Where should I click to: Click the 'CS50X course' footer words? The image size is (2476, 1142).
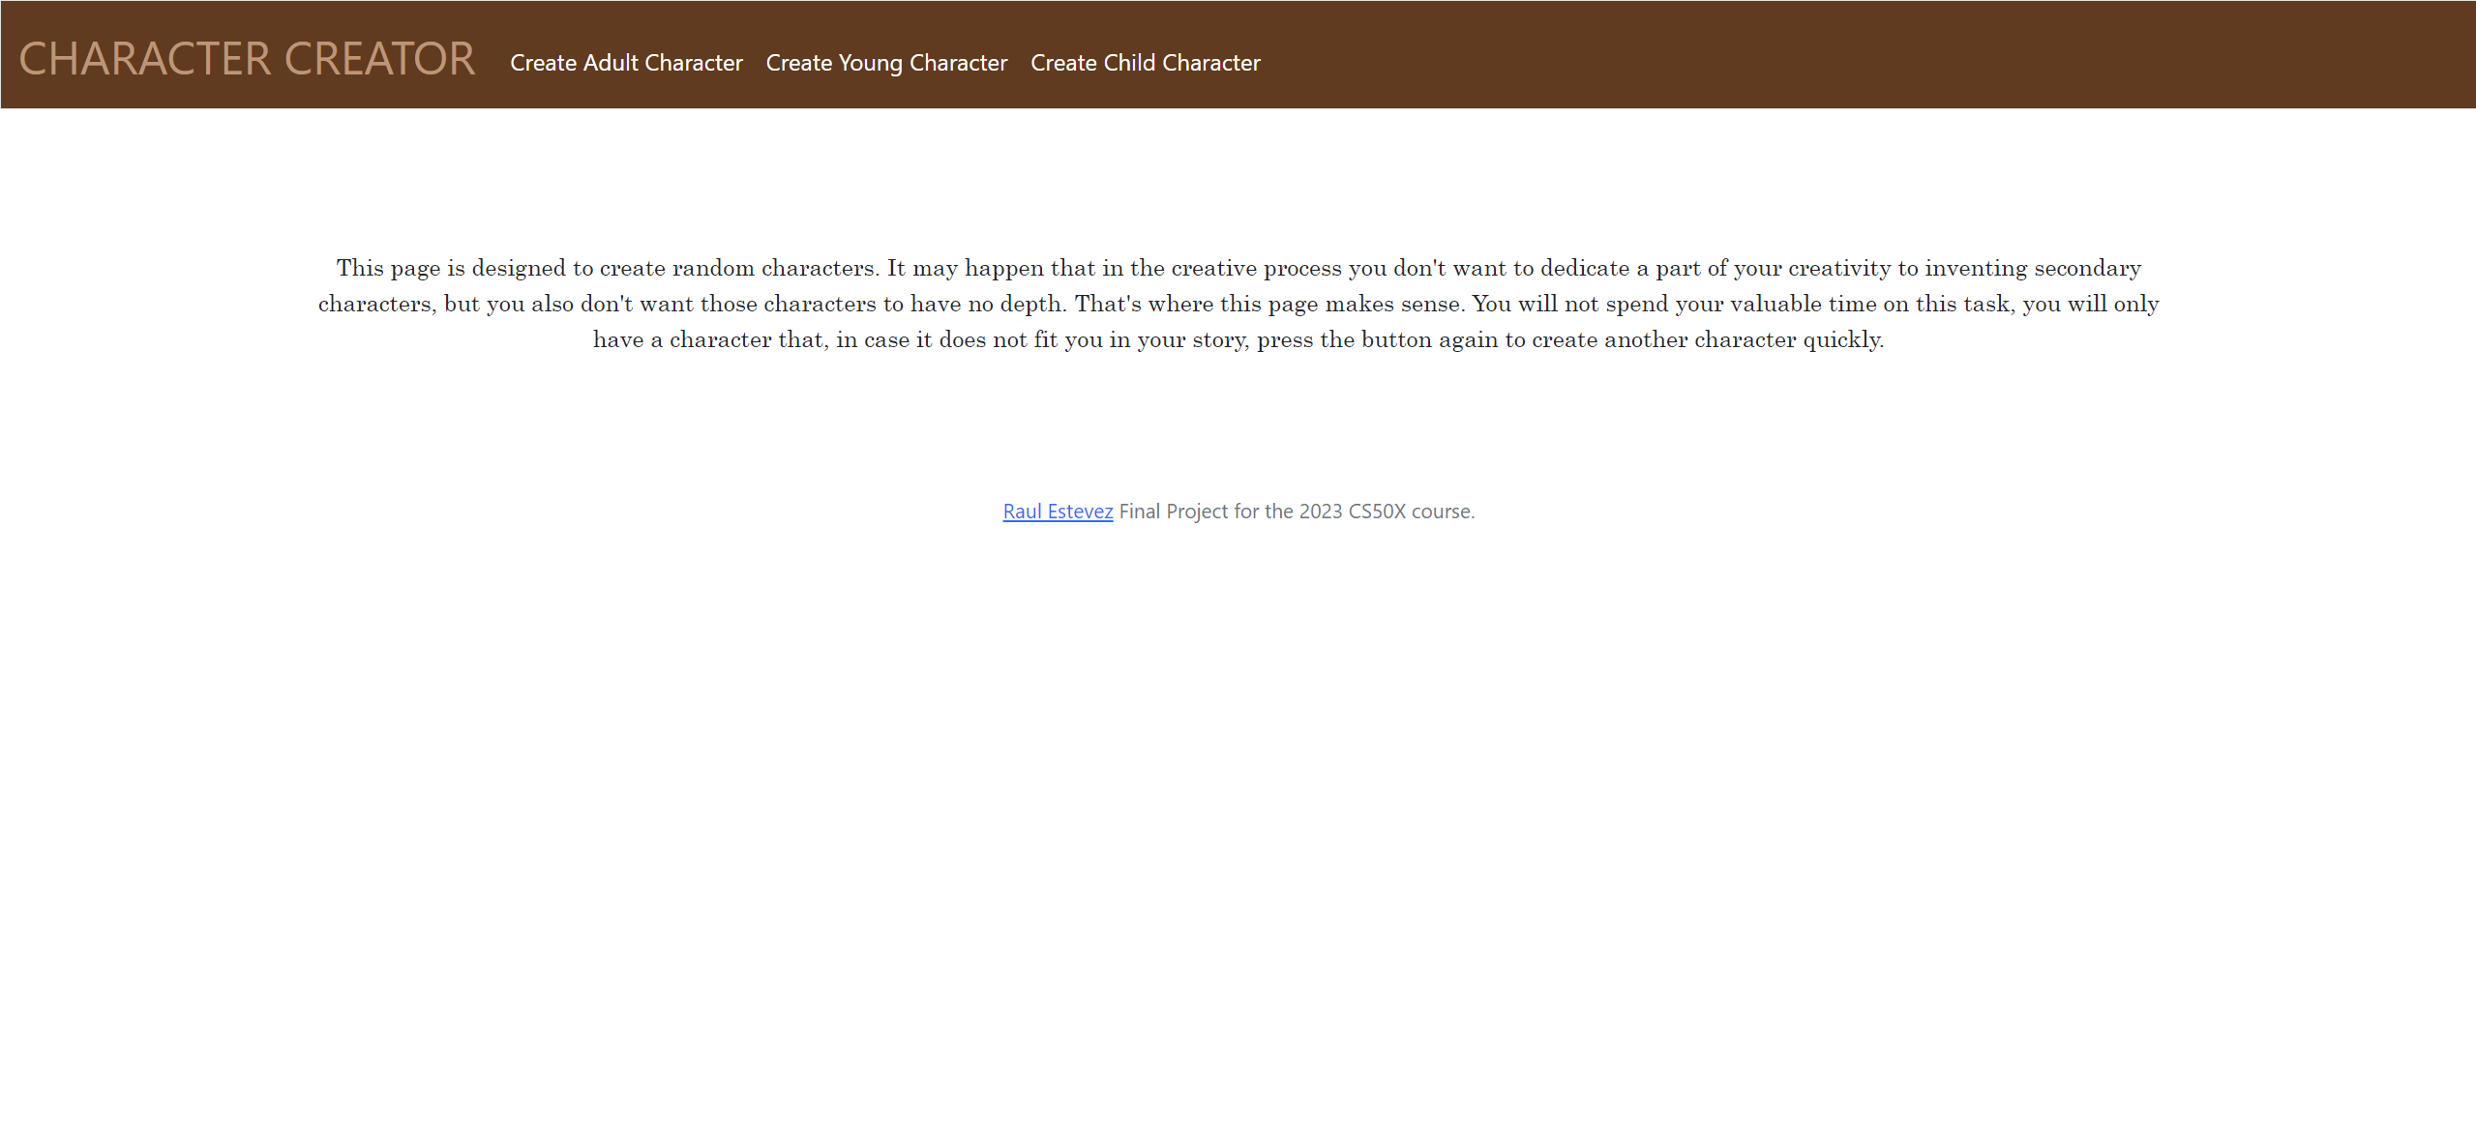point(1409,512)
